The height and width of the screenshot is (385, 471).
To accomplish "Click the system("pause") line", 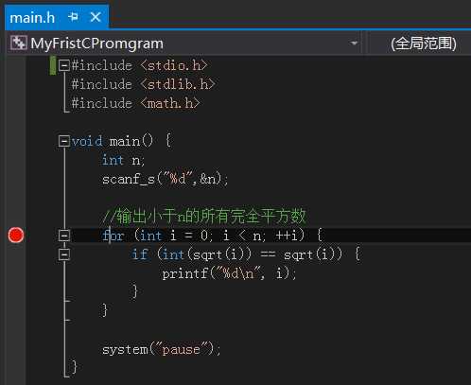I will (x=161, y=349).
